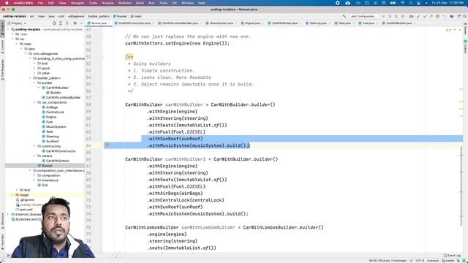Viewport: 468px width, 263px height.
Task: Click the Rollback undo arrow icon
Action: point(444,16)
